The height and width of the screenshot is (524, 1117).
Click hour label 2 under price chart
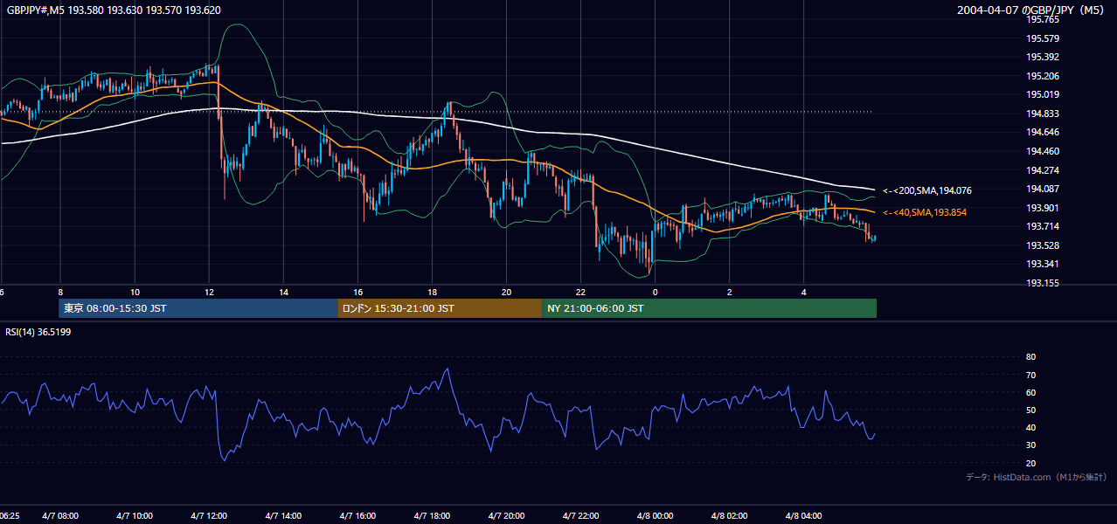click(729, 292)
